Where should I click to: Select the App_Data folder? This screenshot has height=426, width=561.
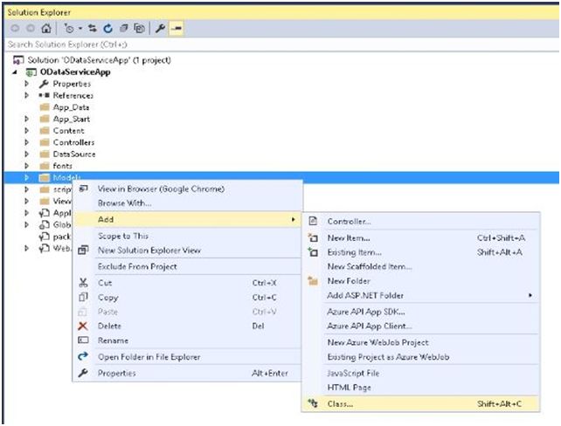pos(71,107)
